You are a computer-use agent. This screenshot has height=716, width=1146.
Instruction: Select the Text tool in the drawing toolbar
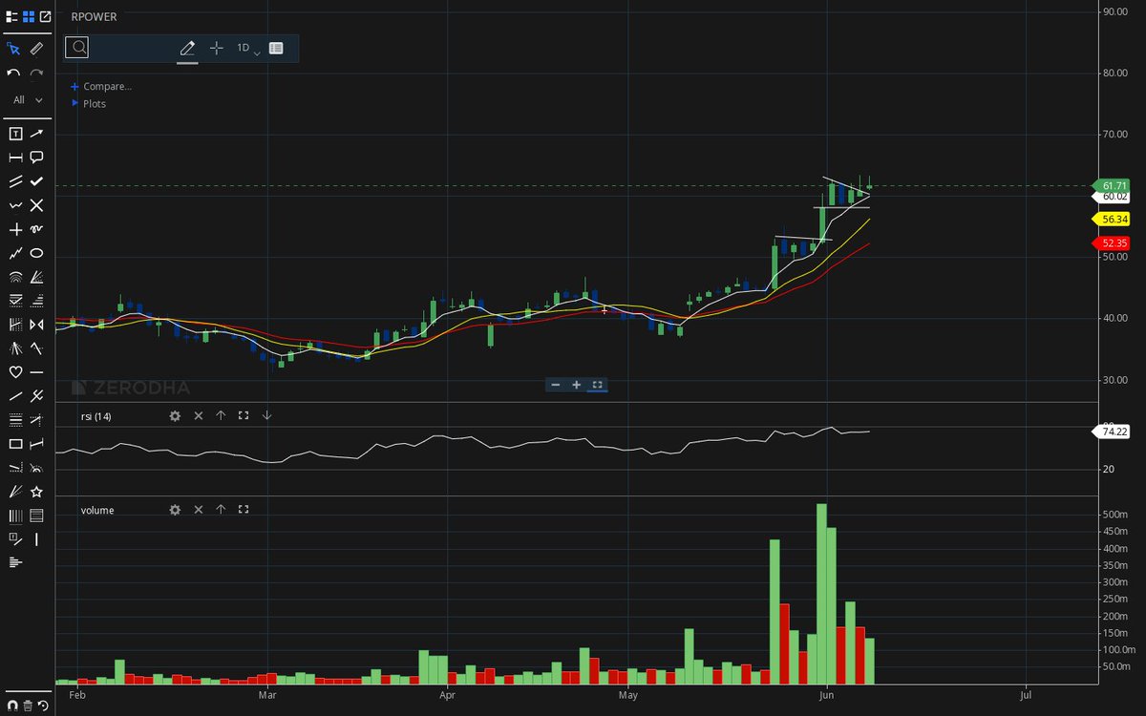coord(14,135)
